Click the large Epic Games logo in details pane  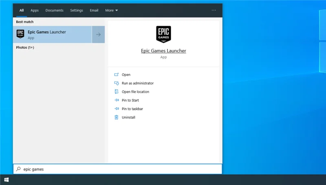[x=164, y=34]
